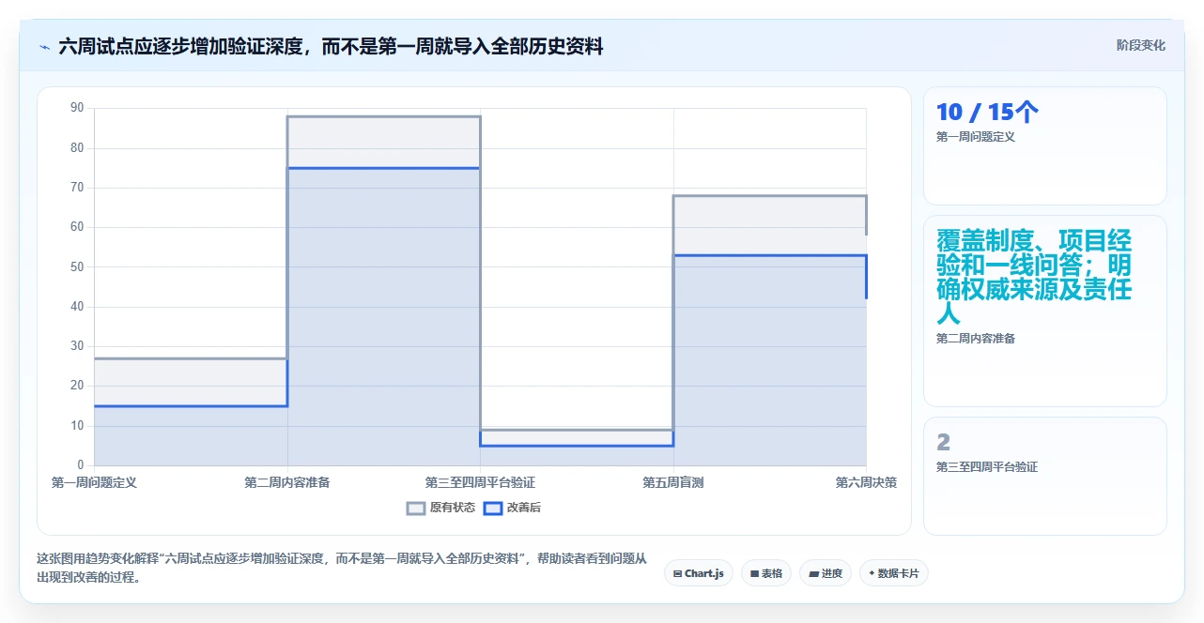Click y-axis value 50
This screenshot has width=1204, height=623.
click(x=77, y=266)
